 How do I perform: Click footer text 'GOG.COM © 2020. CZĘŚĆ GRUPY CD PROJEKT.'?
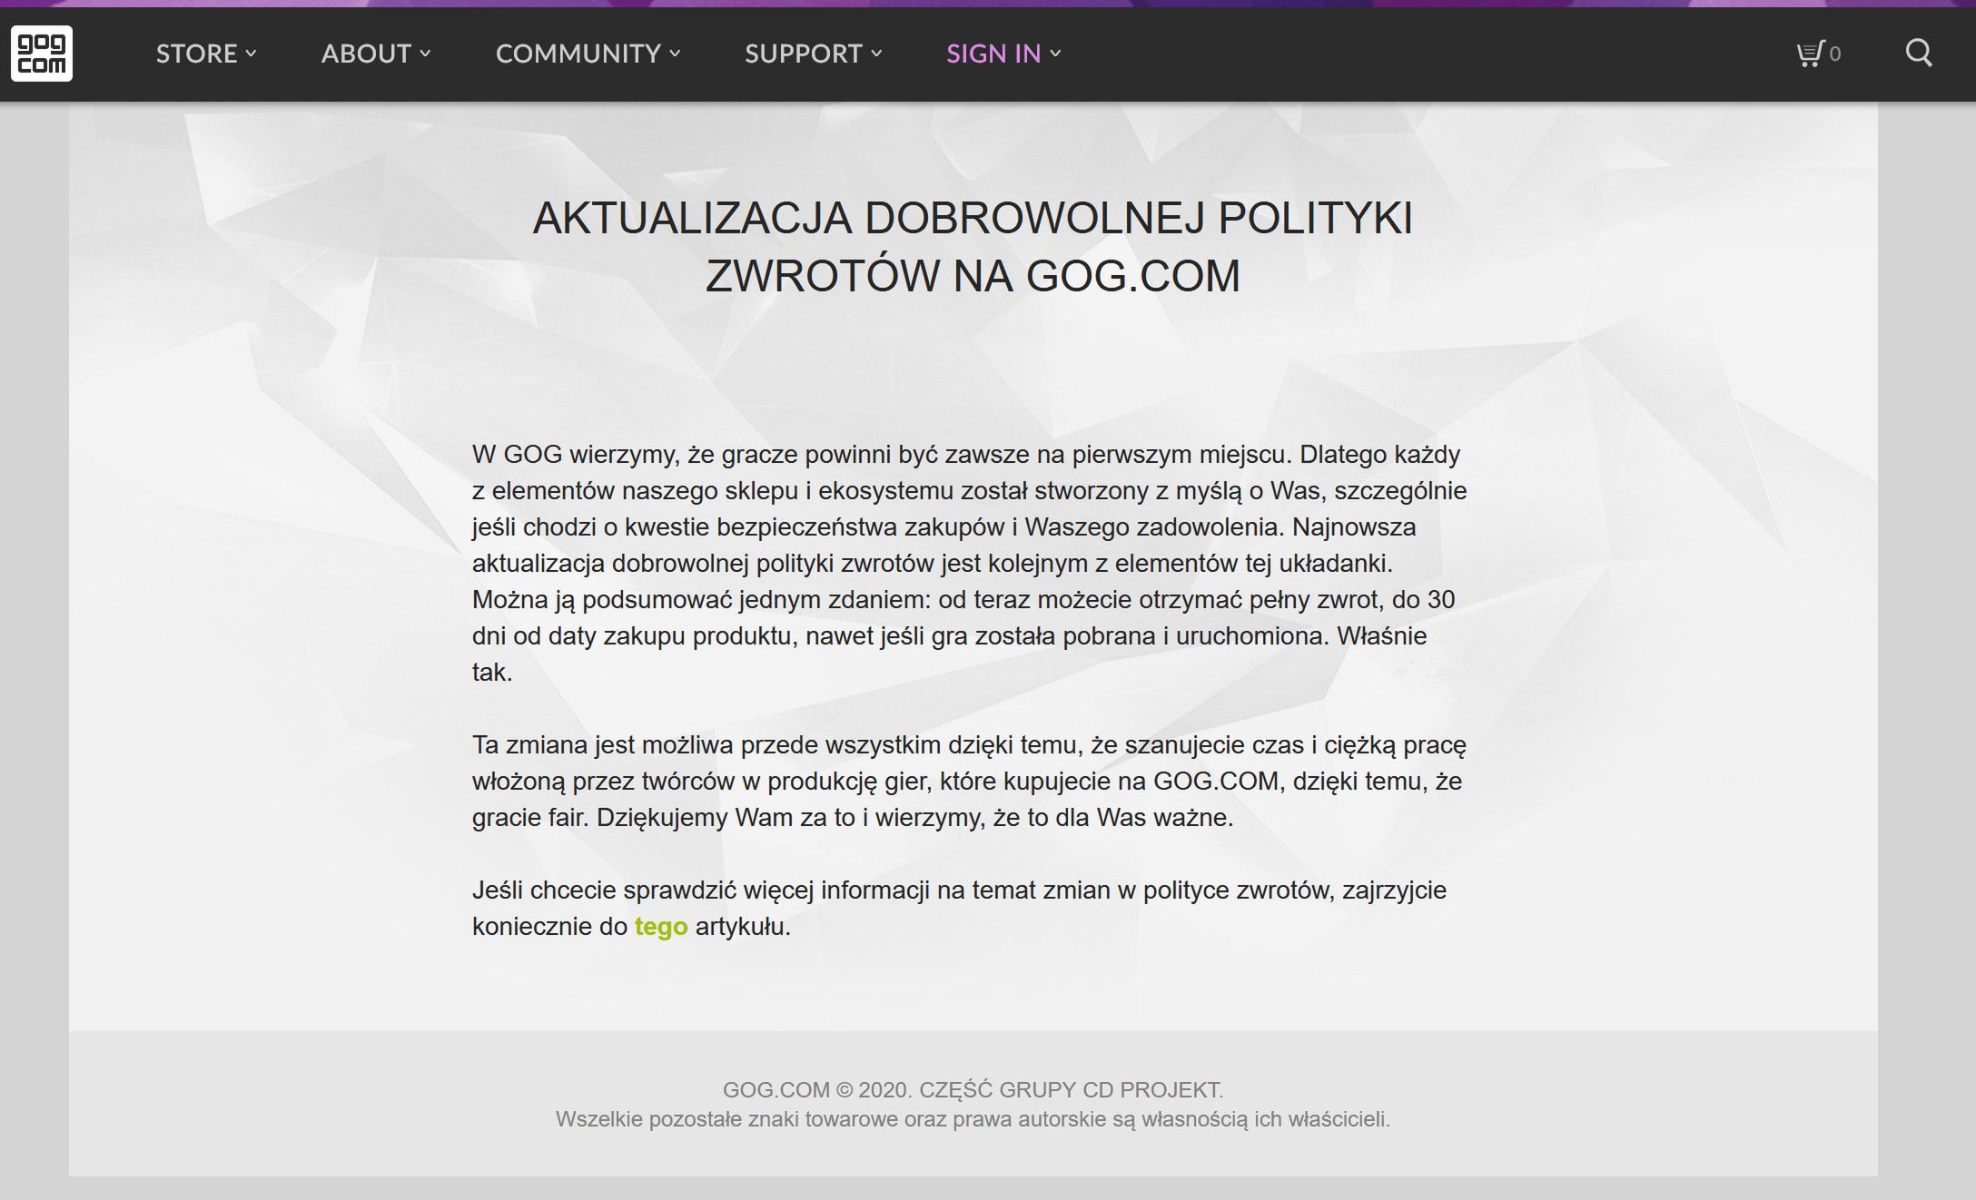[x=973, y=1089]
